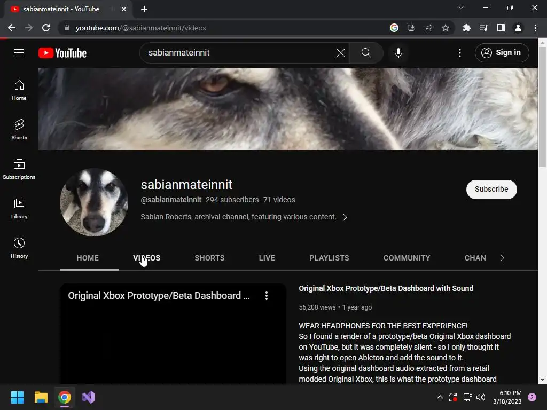Start voice search with the microphone
The image size is (547, 410).
pos(398,53)
